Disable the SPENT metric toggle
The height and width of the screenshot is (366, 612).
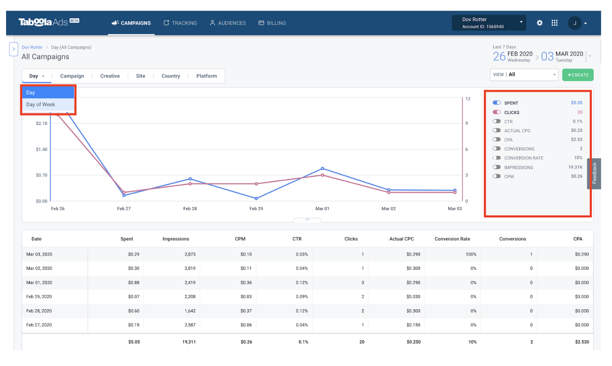point(496,103)
